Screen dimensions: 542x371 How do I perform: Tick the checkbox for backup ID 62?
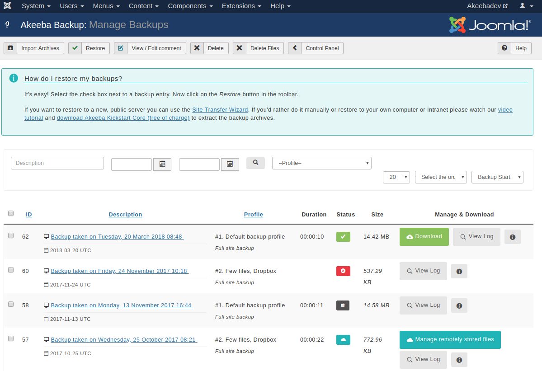(11, 235)
